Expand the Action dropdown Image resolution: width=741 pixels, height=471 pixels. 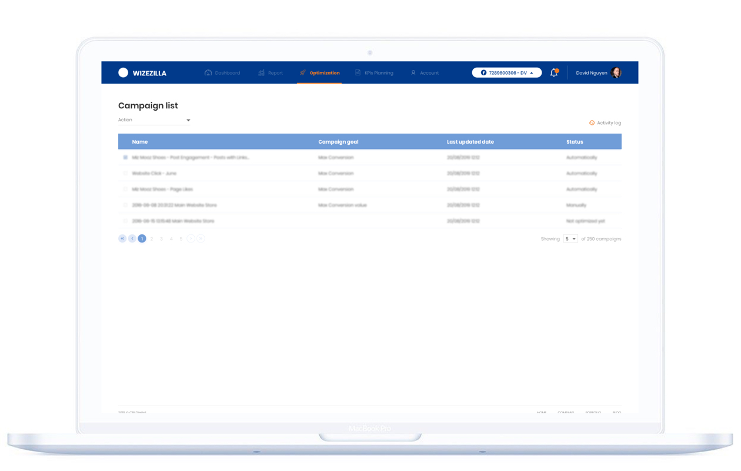[x=154, y=120]
